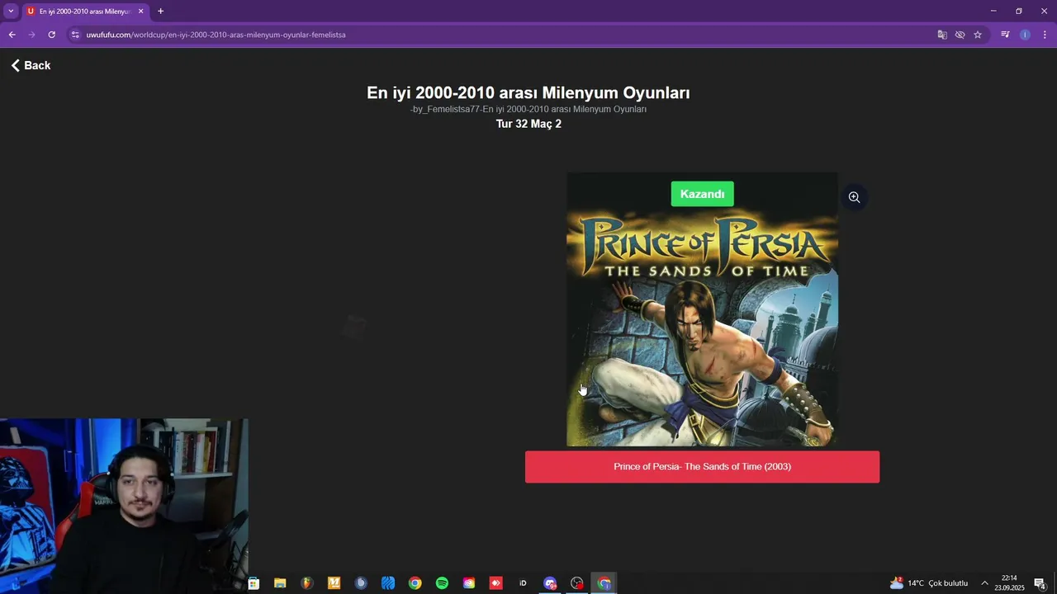Click the magnifier zoom icon beside the game cover
The height and width of the screenshot is (594, 1057).
point(854,197)
